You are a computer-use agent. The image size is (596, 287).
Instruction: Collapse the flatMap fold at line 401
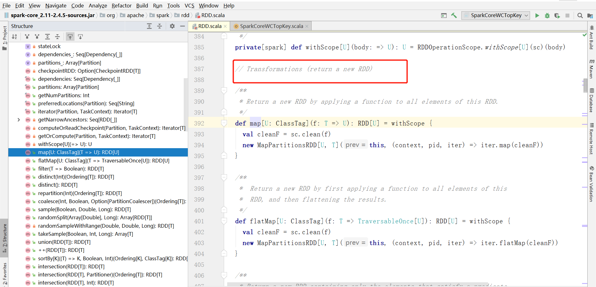pyautogui.click(x=224, y=221)
